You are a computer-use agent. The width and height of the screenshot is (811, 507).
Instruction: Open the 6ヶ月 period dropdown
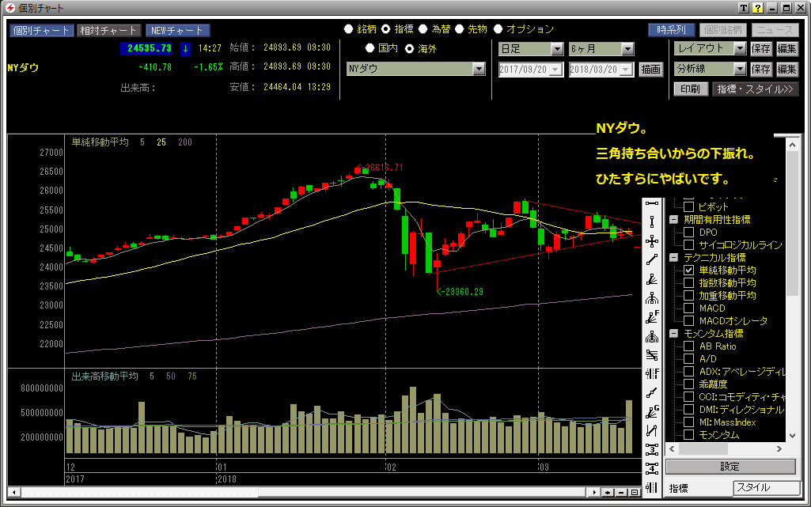pyautogui.click(x=627, y=49)
